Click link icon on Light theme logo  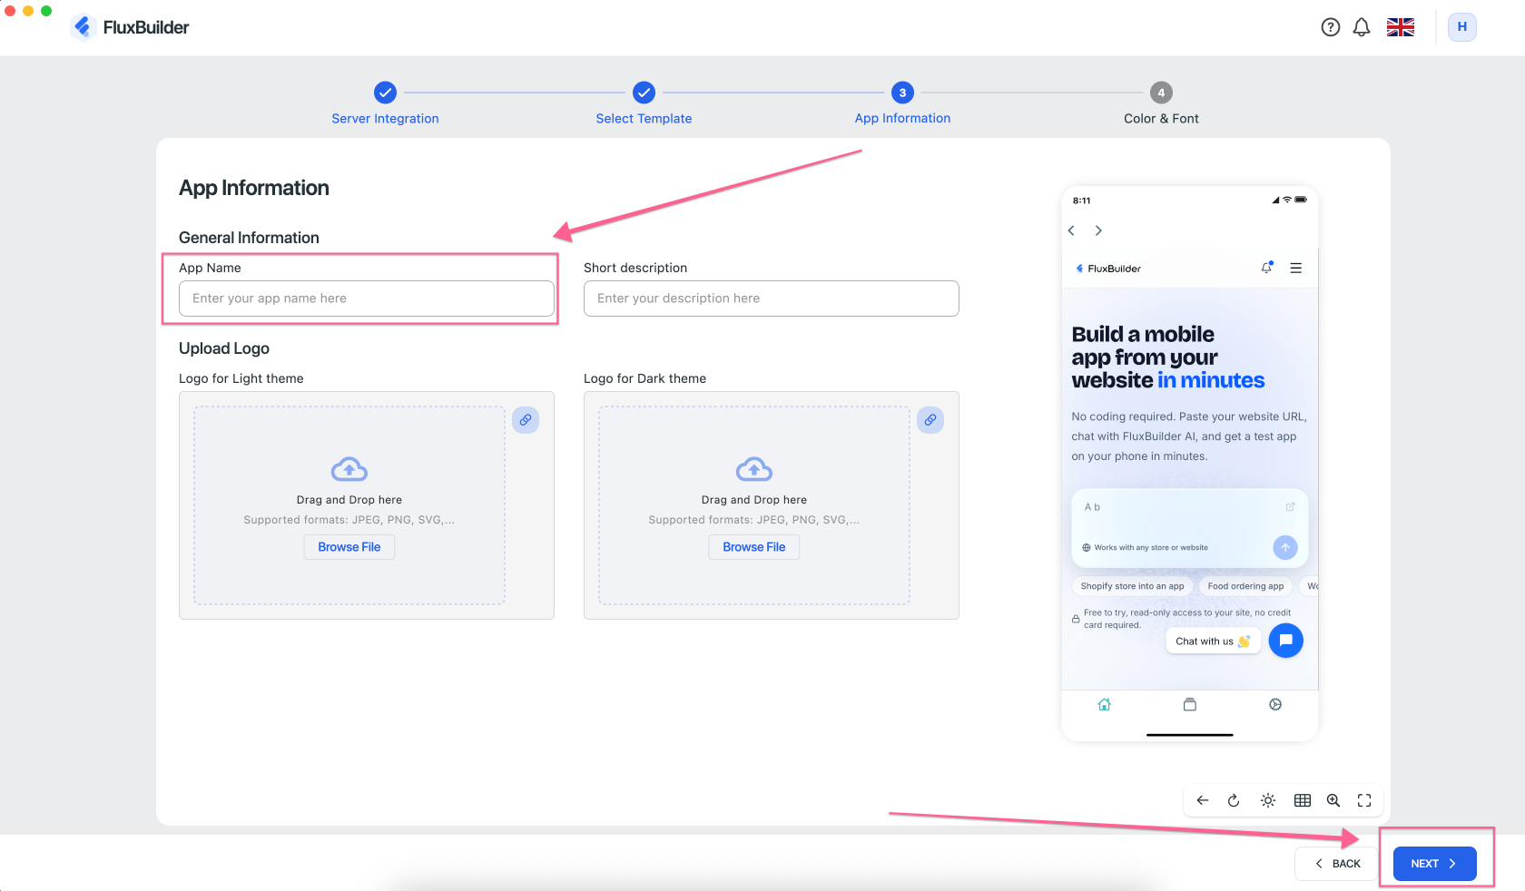tap(526, 420)
